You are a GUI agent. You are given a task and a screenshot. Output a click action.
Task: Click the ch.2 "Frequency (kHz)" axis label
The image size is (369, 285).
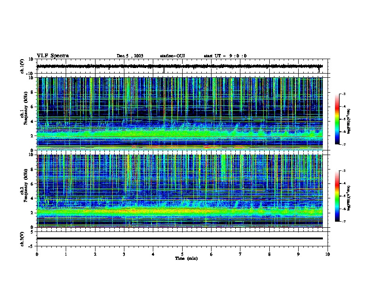tap(26, 185)
